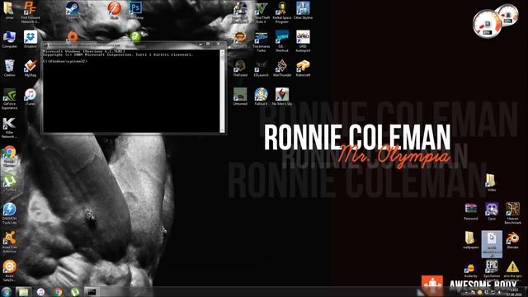Viewport: 528px width, 297px height.
Task: Open iTunes from the taskbar
Action: click(40, 291)
